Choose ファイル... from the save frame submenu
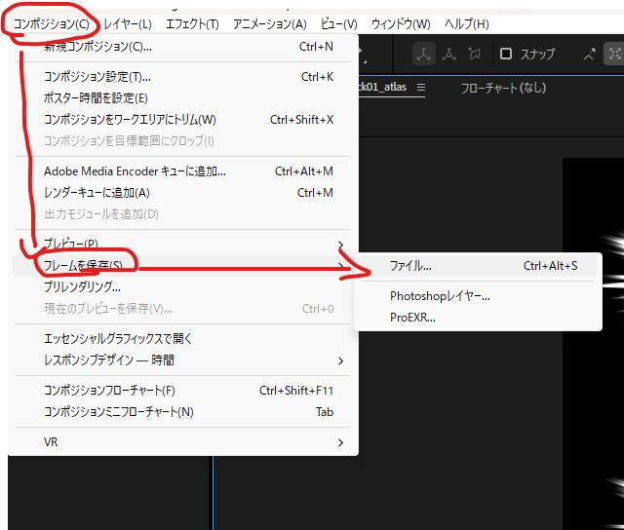The width and height of the screenshot is (624, 530). [x=410, y=265]
